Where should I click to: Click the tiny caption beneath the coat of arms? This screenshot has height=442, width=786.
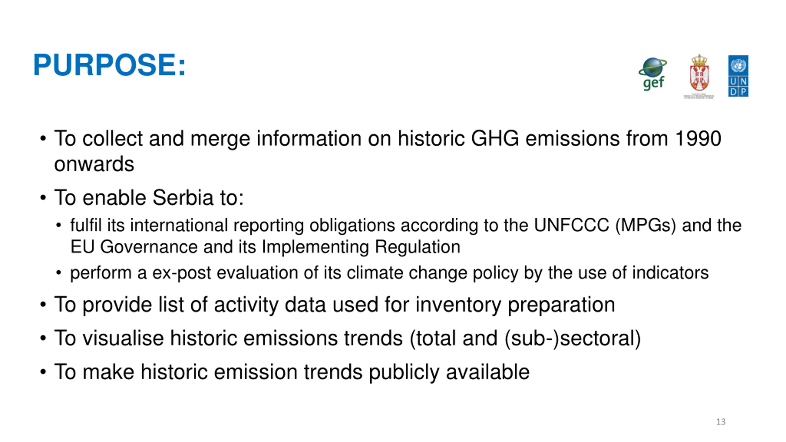[699, 96]
